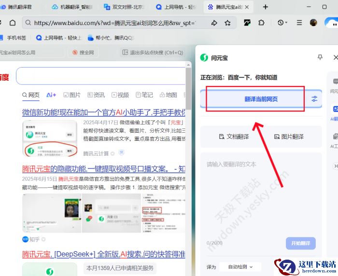The width and height of the screenshot is (338, 276).
Task: Click the first result's thumbnail image
Action: coord(50,138)
